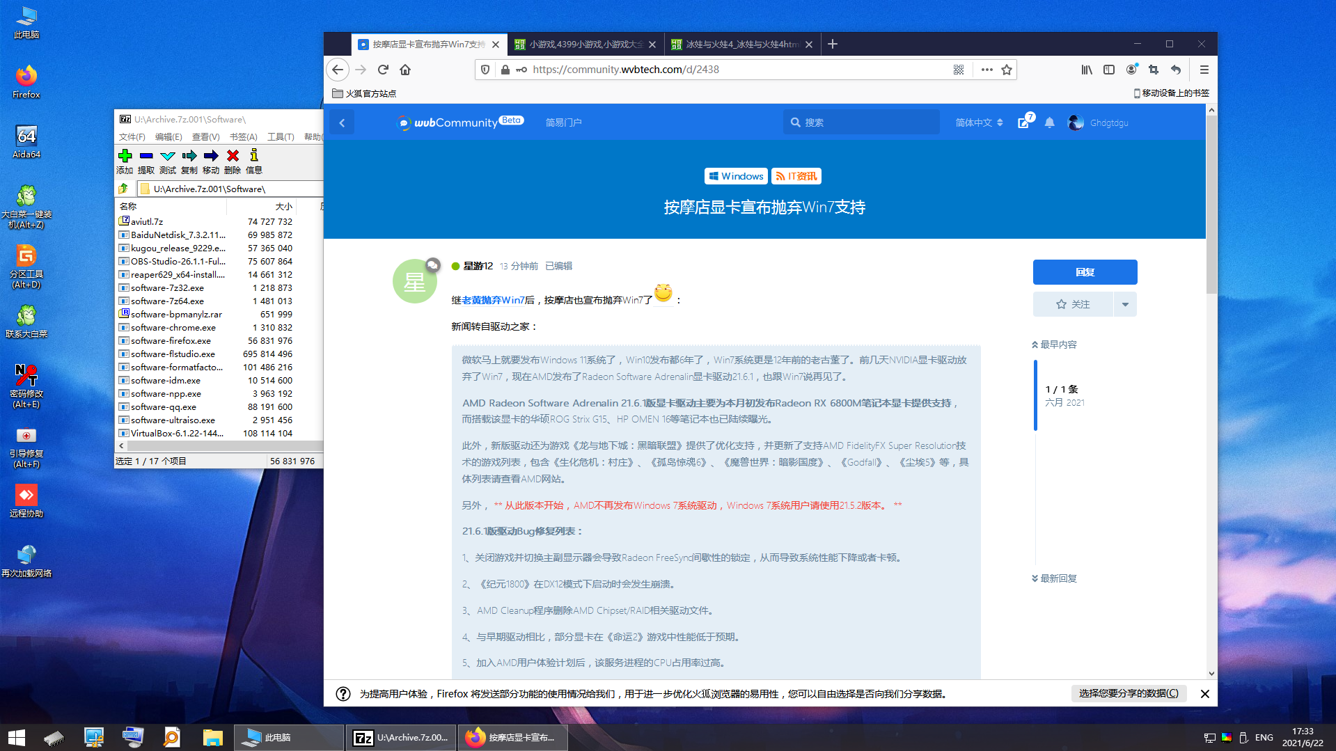The image size is (1336, 751).
Task: Open 简易门户 link in forum header
Action: 563,122
